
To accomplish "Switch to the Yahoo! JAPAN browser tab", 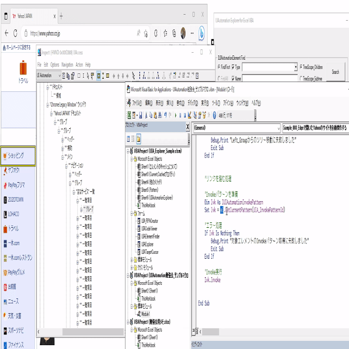I will pos(34,16).
